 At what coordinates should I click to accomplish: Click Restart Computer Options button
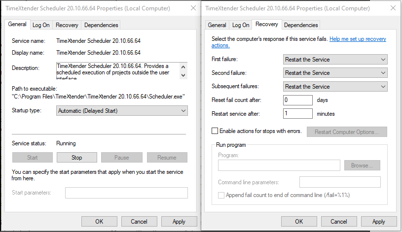pos(347,132)
